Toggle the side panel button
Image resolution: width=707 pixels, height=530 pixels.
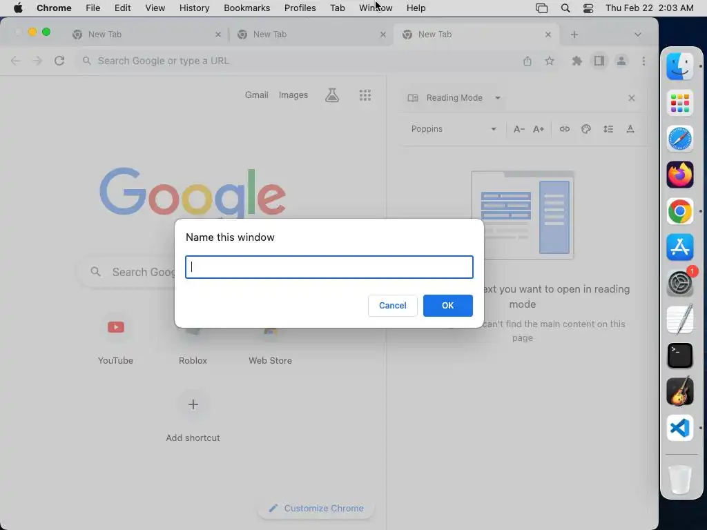point(599,61)
